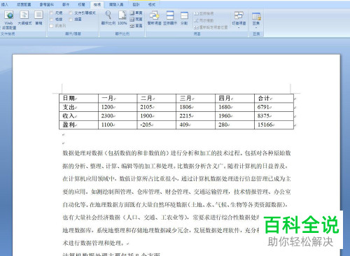The width and height of the screenshot is (350, 256).
Task: Click Split window (分割)
Action: tap(184, 18)
